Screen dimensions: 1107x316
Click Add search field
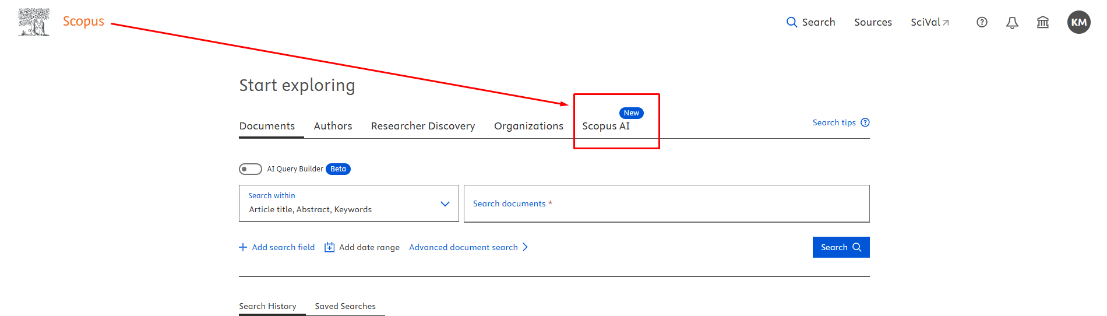[x=277, y=247]
